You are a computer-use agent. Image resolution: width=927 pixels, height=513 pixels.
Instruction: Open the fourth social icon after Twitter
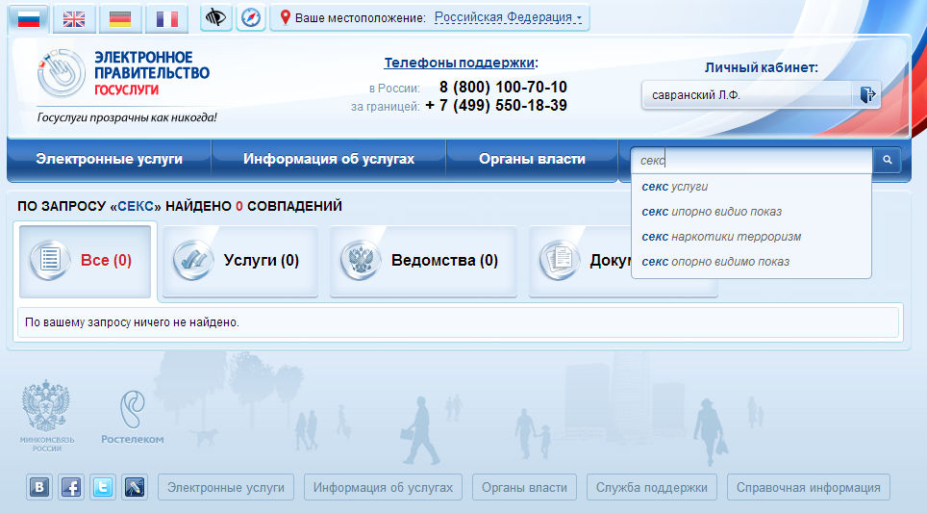pyautogui.click(x=135, y=487)
